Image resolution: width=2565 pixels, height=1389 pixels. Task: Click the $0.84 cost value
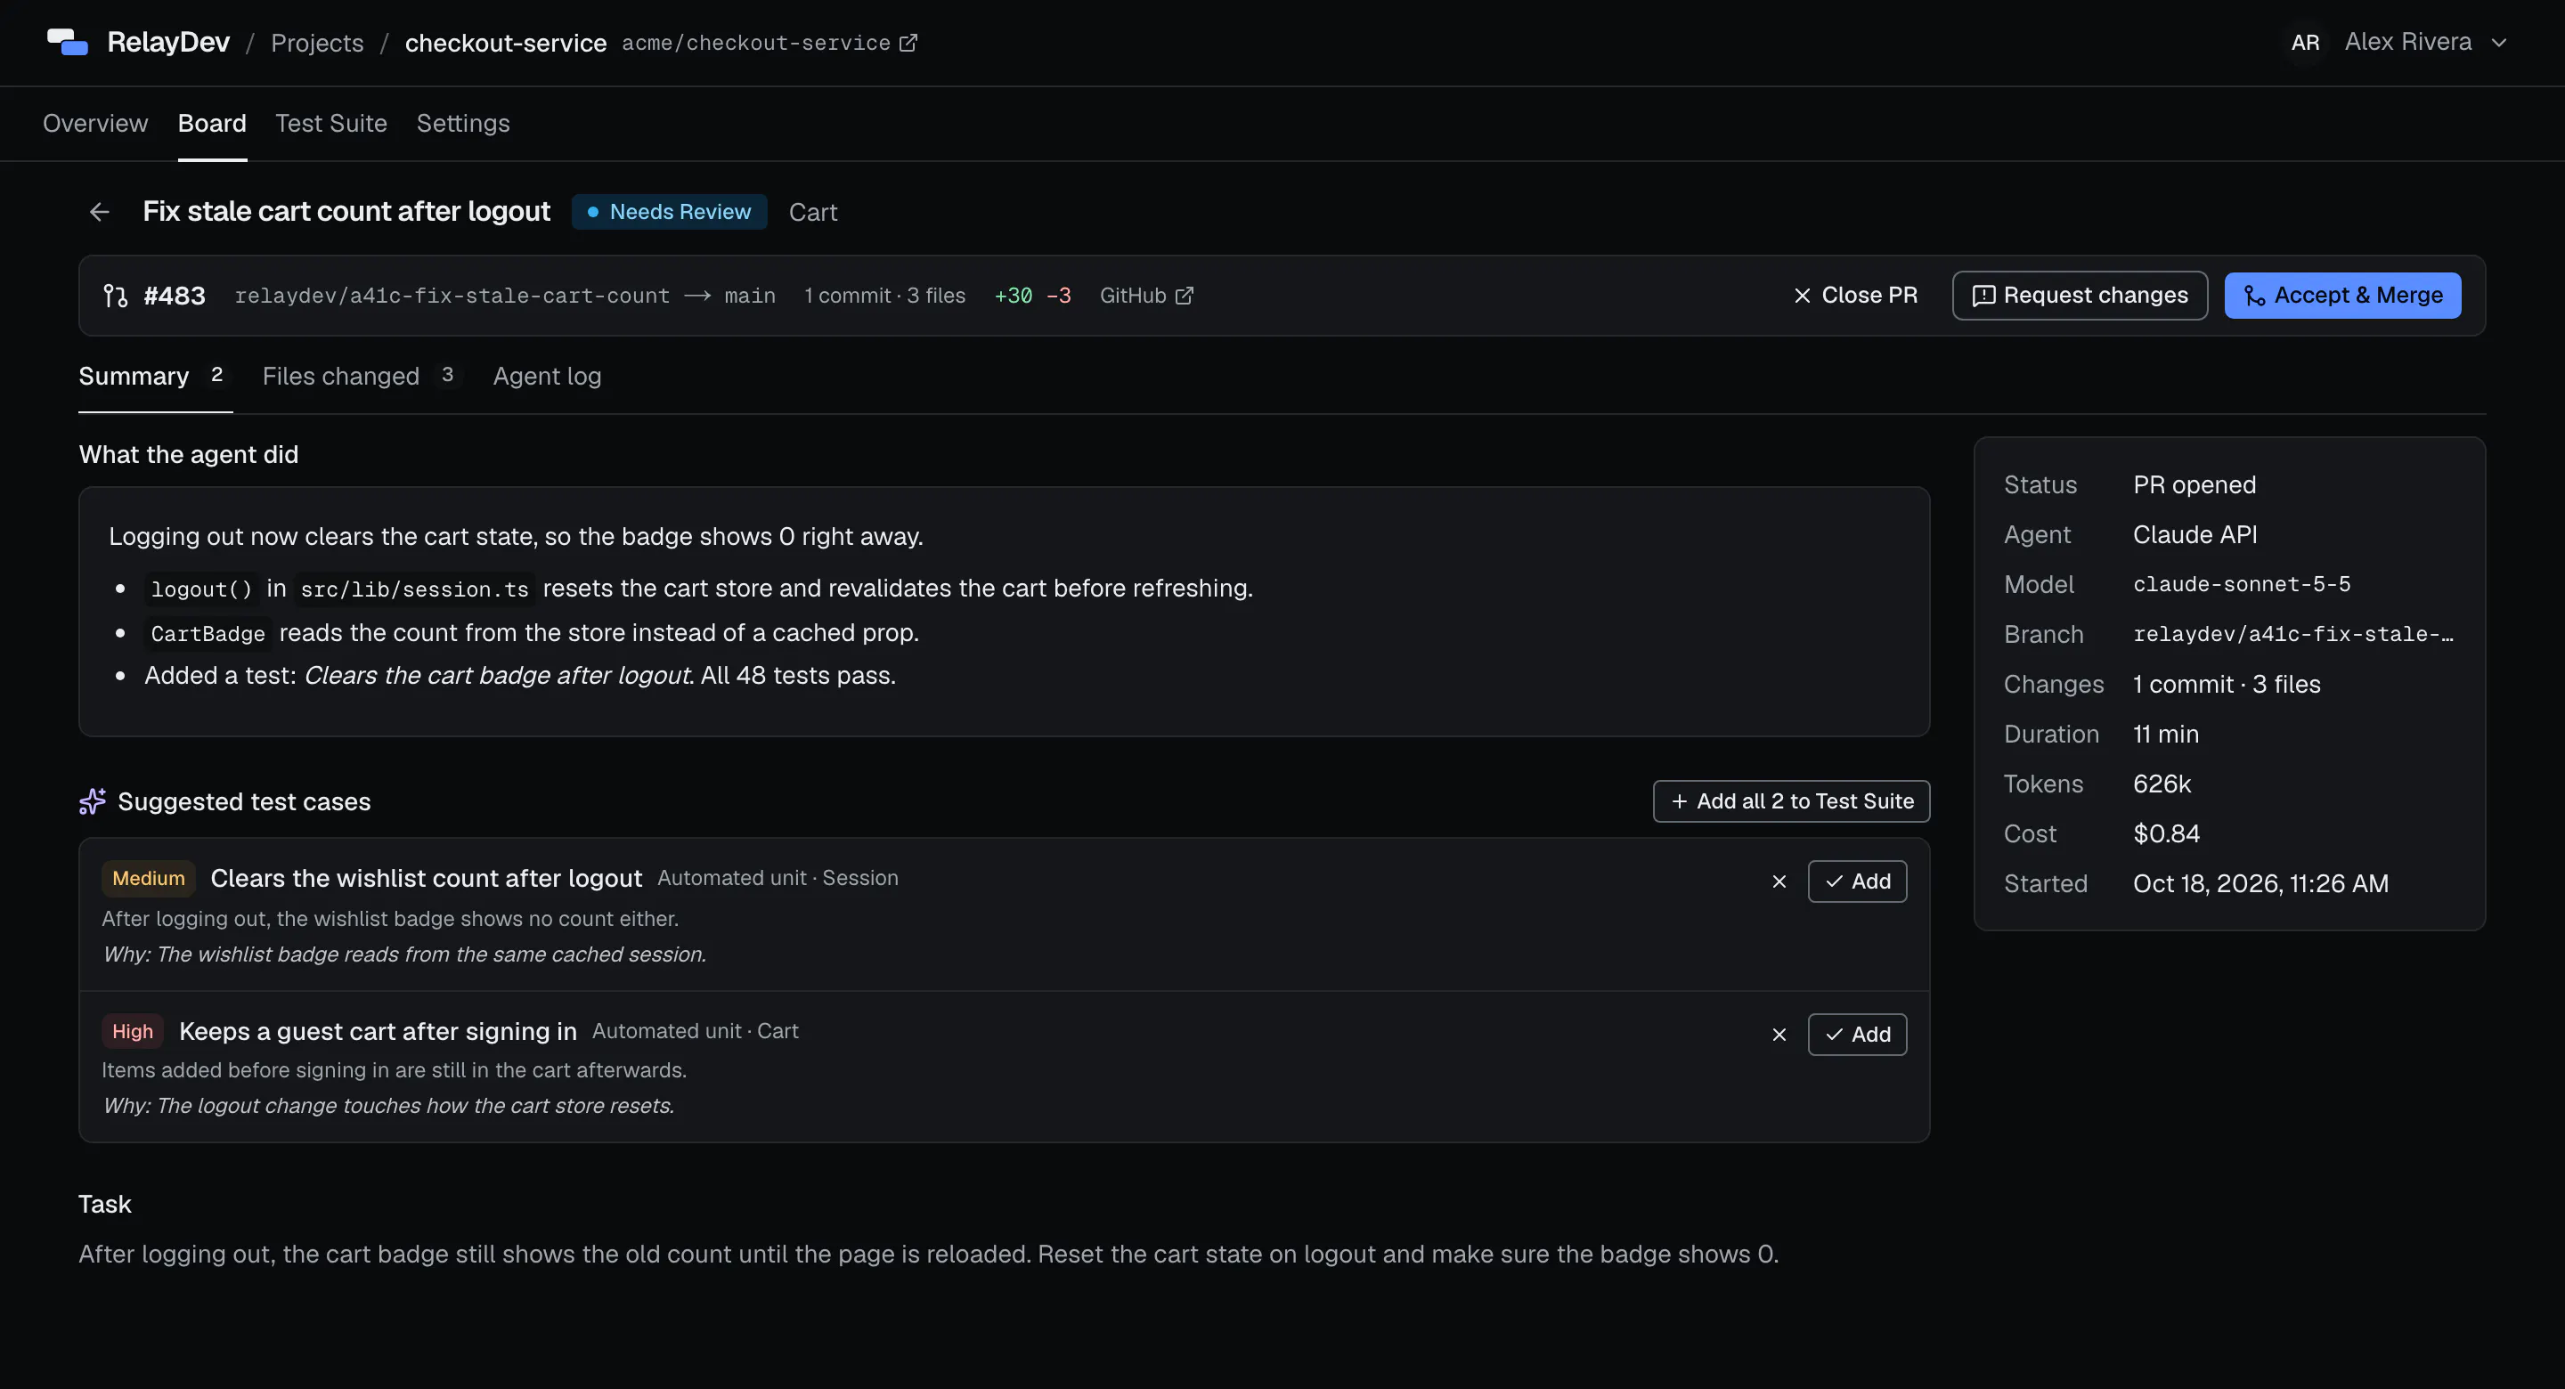point(2167,833)
